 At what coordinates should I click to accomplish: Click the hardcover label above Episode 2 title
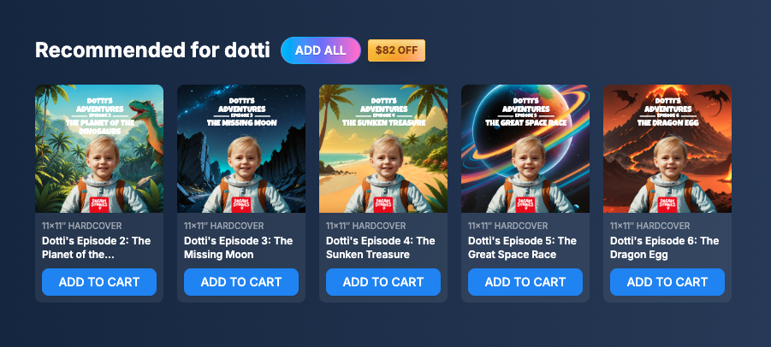[x=82, y=226]
